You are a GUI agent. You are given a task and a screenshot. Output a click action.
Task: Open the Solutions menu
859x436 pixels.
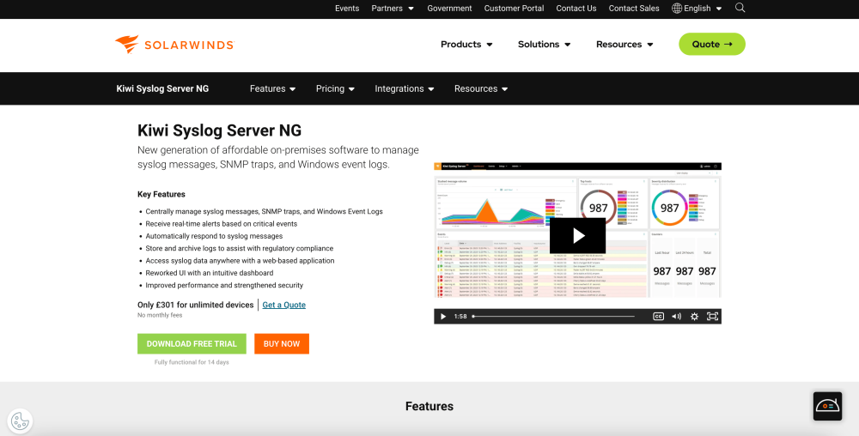pos(544,45)
